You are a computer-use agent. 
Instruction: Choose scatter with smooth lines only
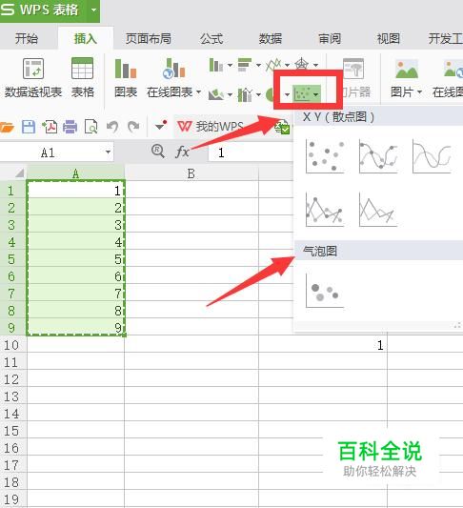click(432, 156)
